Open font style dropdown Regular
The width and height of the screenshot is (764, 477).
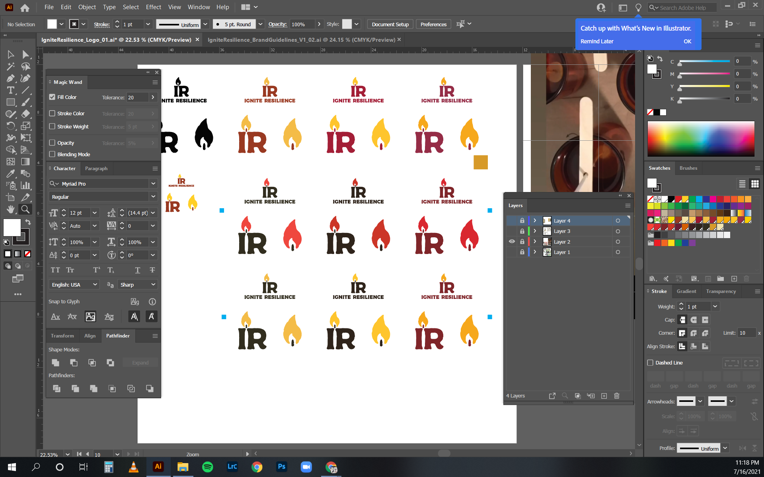(153, 197)
